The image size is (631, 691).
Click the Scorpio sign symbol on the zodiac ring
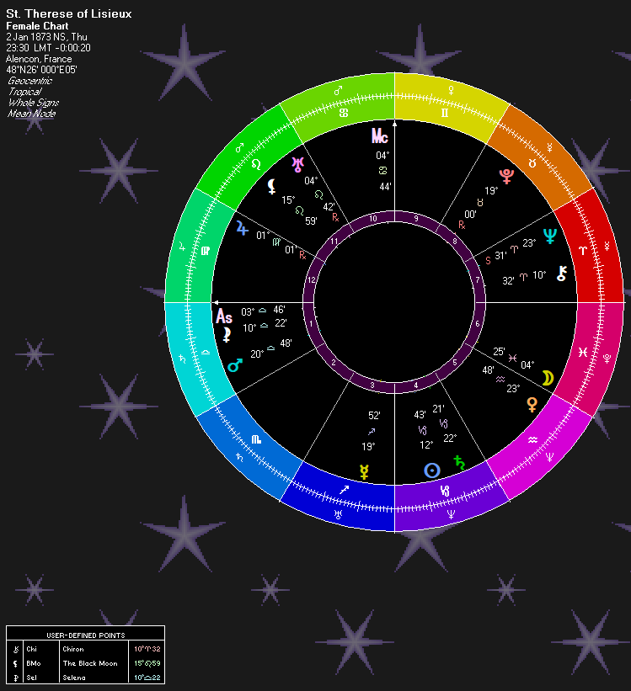[x=256, y=439]
